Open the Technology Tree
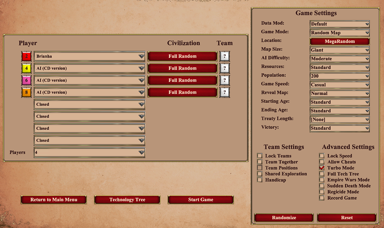This screenshot has width=384, height=228. (127, 199)
